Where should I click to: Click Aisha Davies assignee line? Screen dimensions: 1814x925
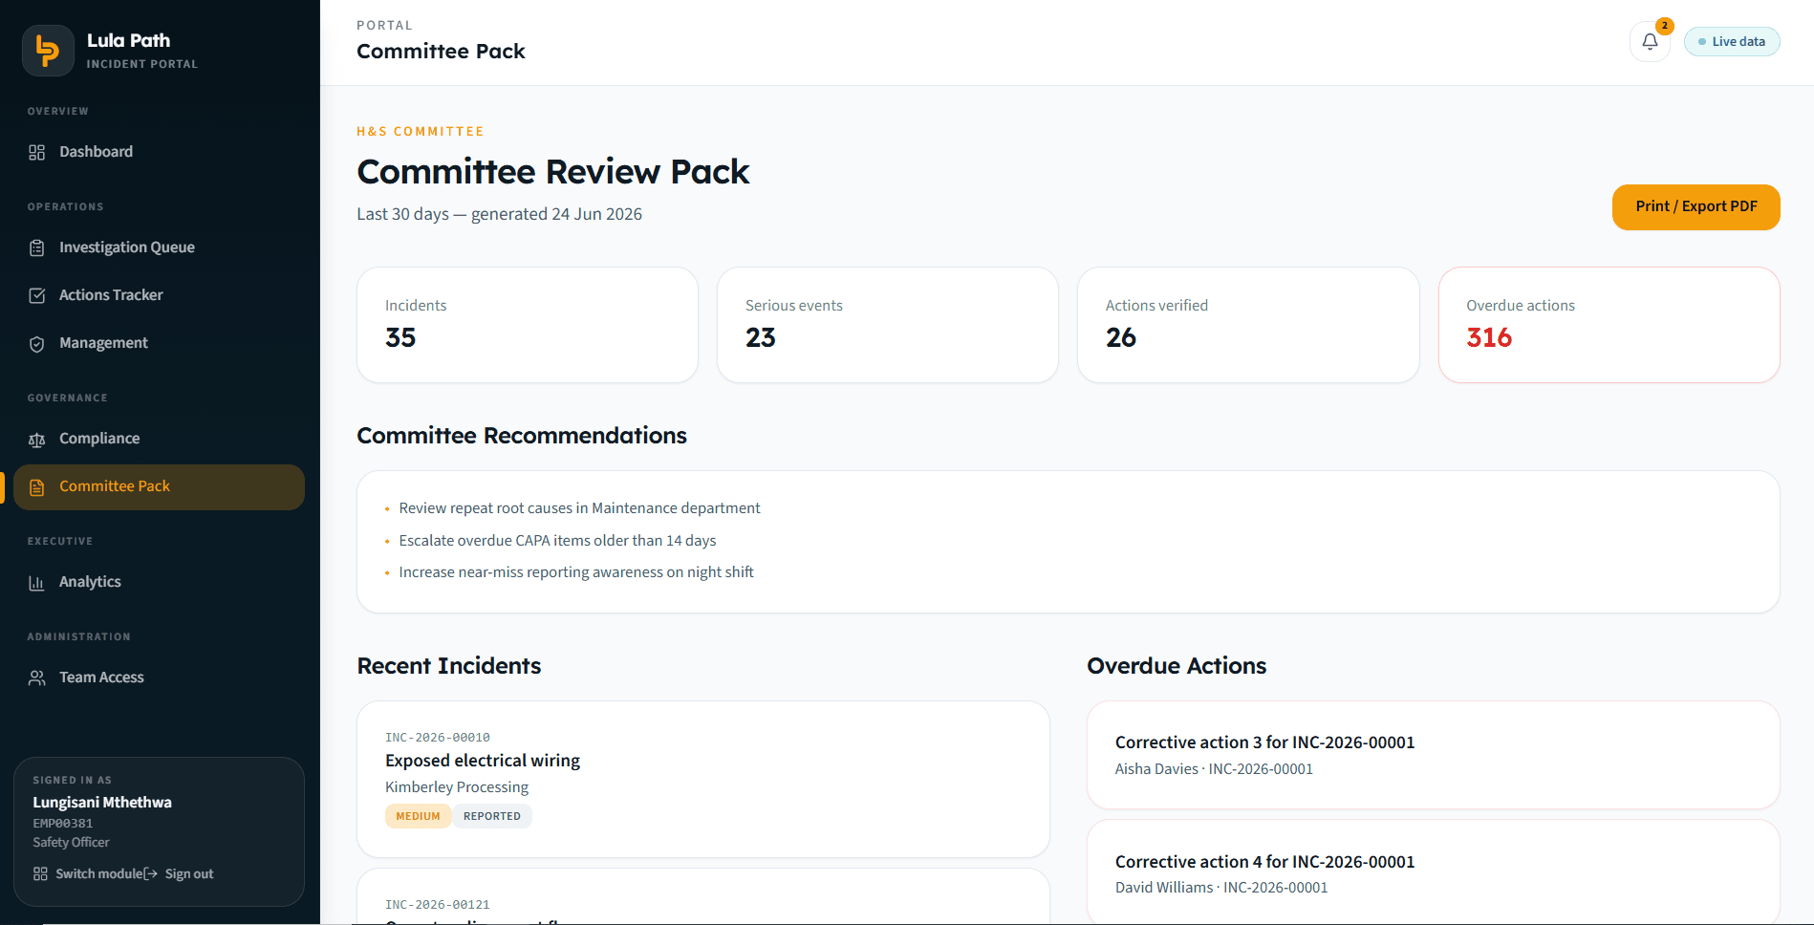click(1214, 769)
